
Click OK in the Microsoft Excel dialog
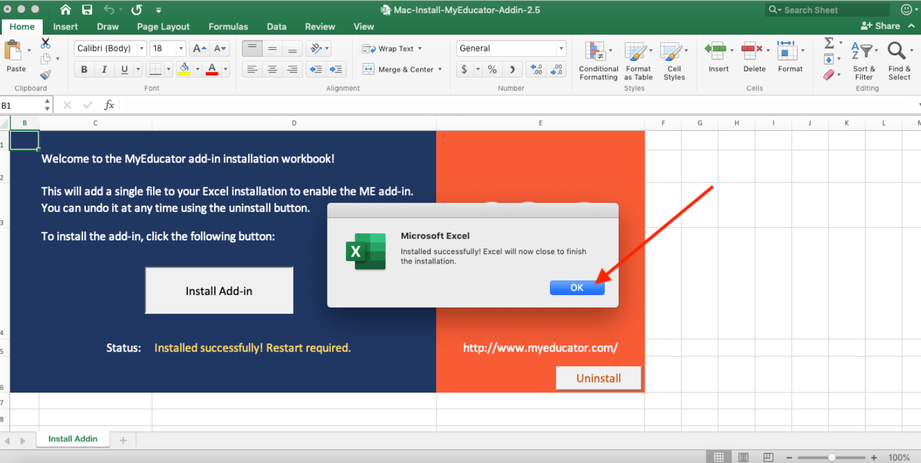577,287
